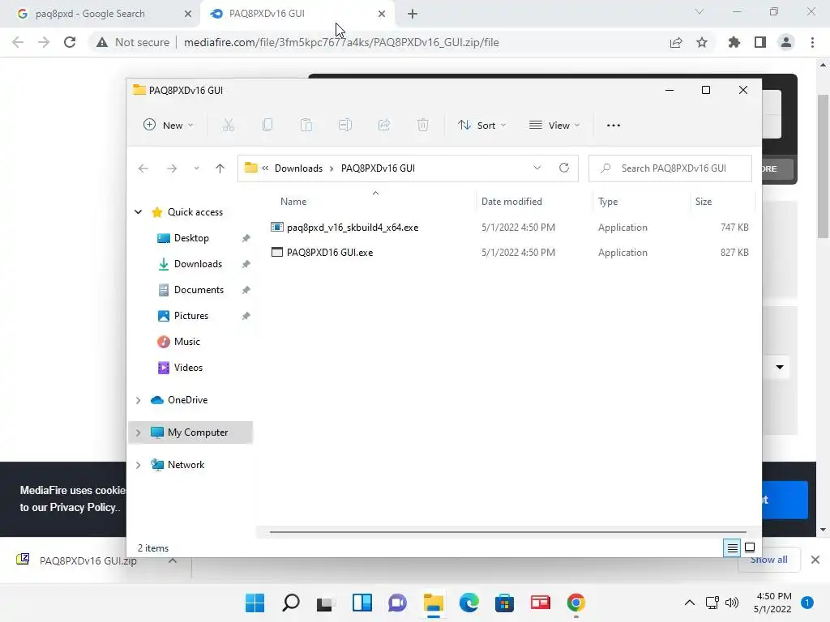The width and height of the screenshot is (830, 622).
Task: Click the Cut scissors icon in Explorer toolbar
Action: [228, 126]
